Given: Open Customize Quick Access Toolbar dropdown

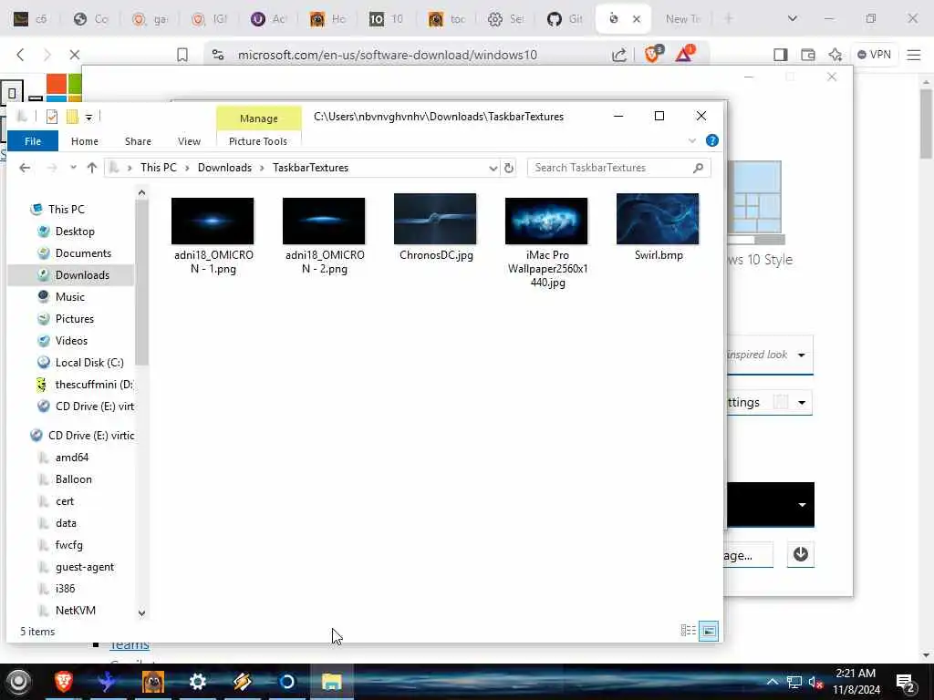Looking at the screenshot, I should point(88,118).
